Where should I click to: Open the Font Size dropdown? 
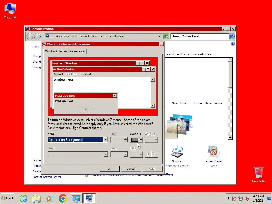(x=119, y=154)
